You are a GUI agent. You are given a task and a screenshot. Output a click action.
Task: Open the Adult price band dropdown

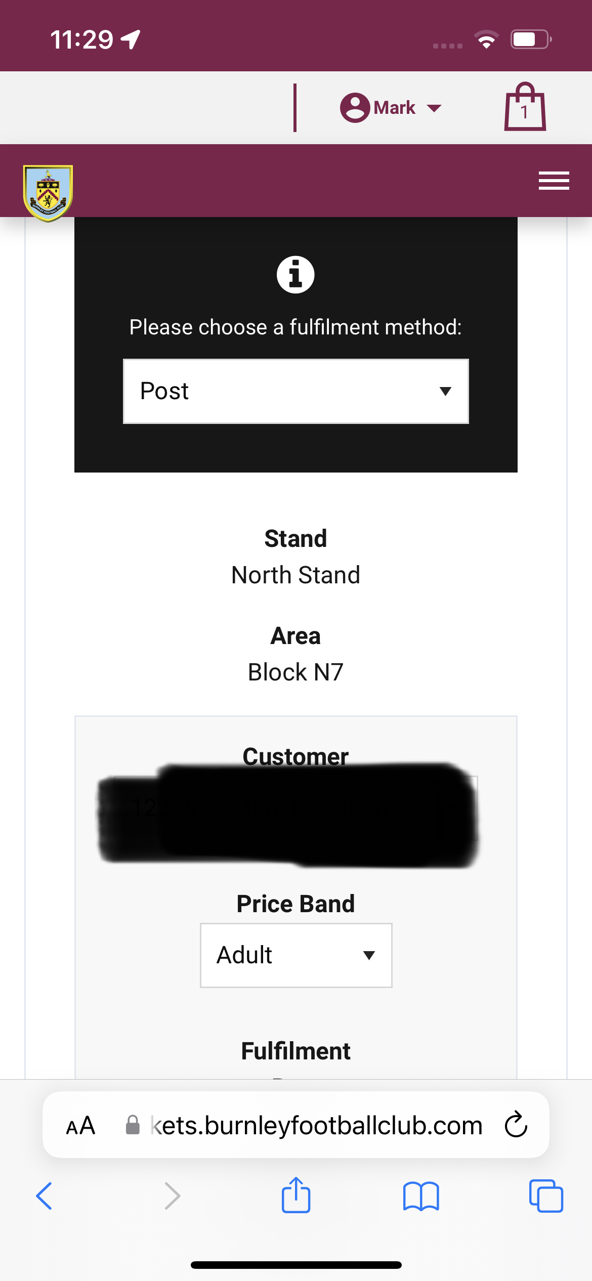click(x=296, y=955)
